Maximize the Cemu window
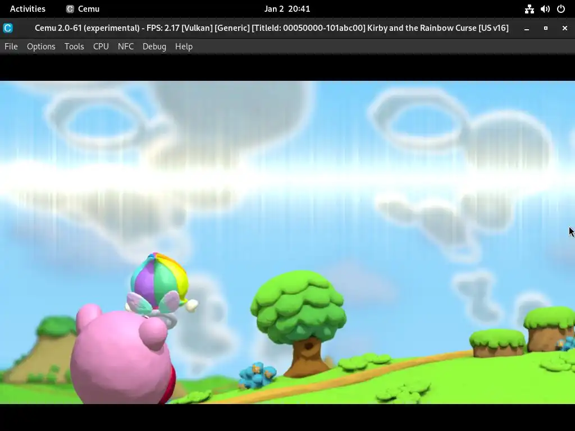Image resolution: width=575 pixels, height=431 pixels. [x=546, y=28]
